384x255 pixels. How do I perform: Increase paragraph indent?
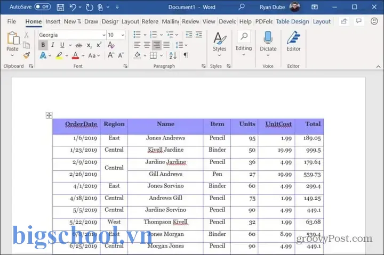[x=198, y=35]
